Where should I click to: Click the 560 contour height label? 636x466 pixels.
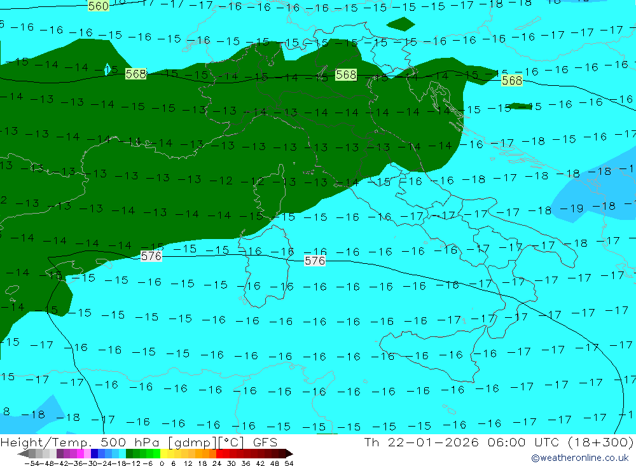tap(98, 6)
